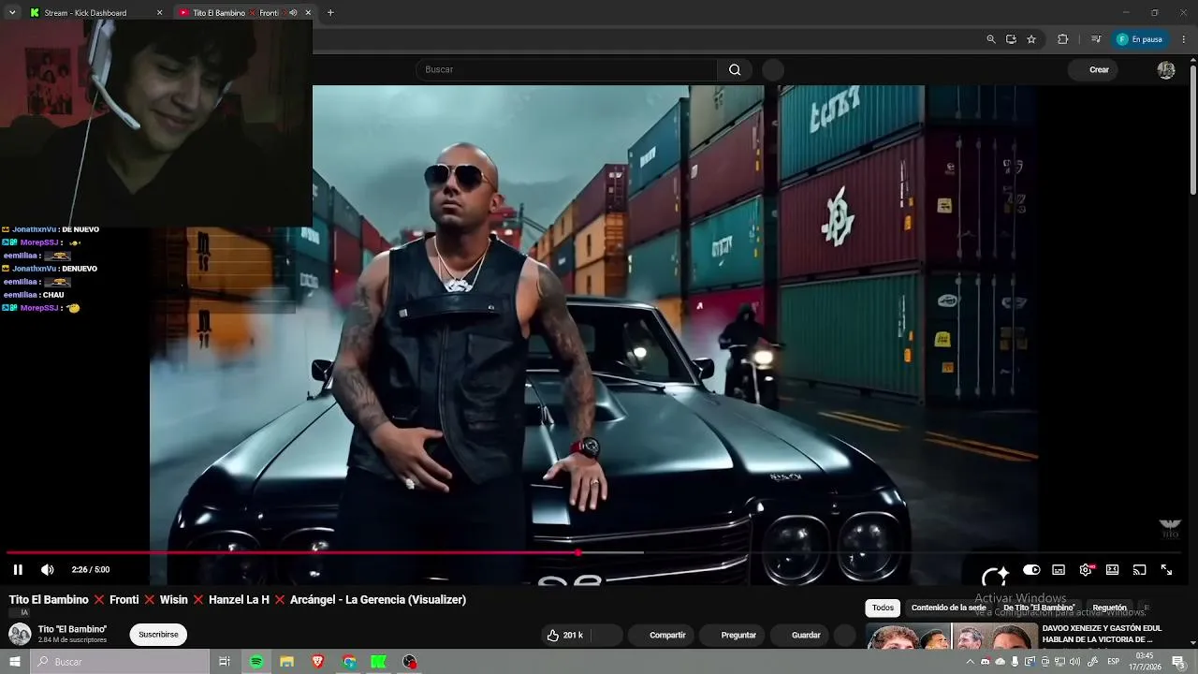
Task: Switch to theater mode view
Action: point(1113,569)
